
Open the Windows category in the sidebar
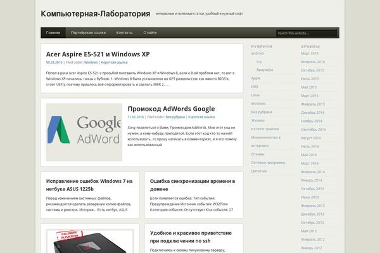pyautogui.click(x=258, y=104)
